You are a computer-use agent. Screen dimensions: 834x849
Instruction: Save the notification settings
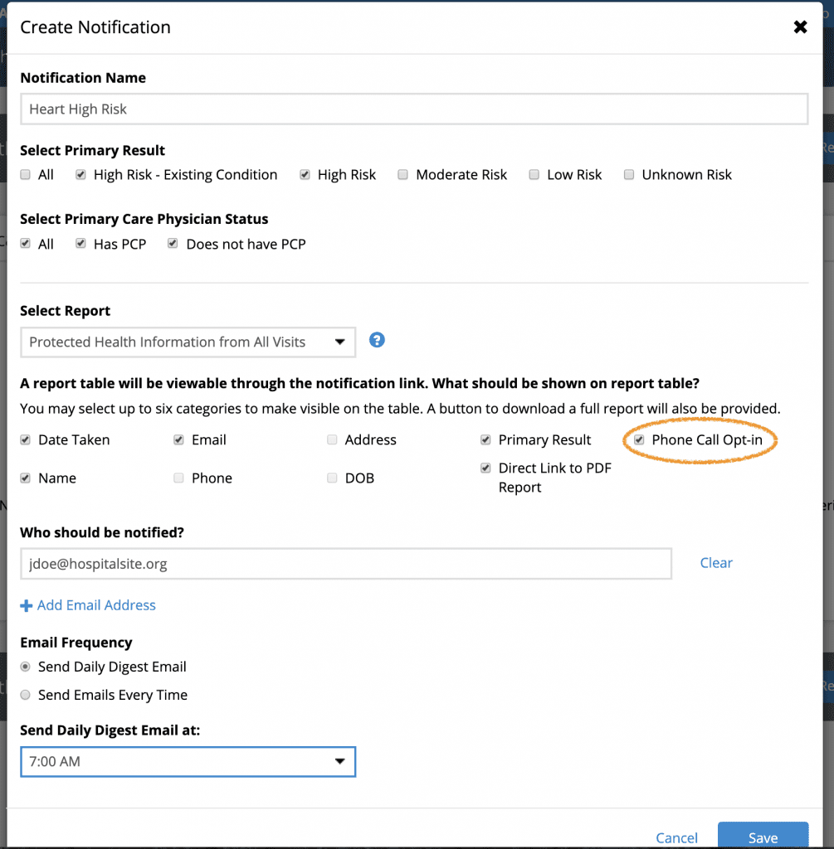[763, 837]
